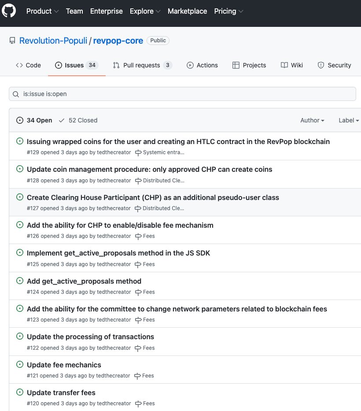361x411 pixels.
Task: Click author tedthecreator on issue #129
Action: coord(114,152)
